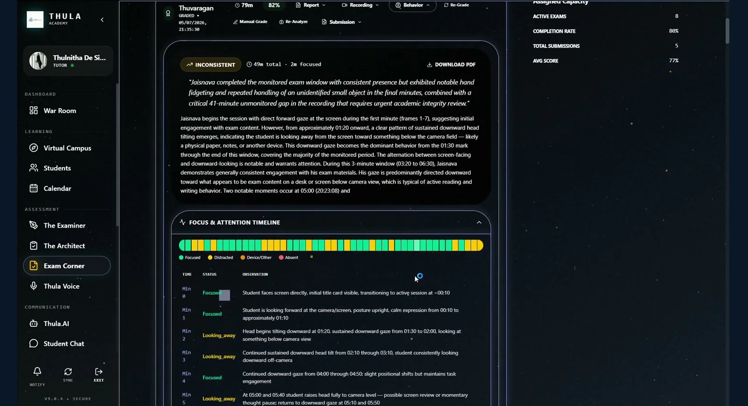
Task: Click the Thula Voice microphone icon
Action: click(x=34, y=286)
